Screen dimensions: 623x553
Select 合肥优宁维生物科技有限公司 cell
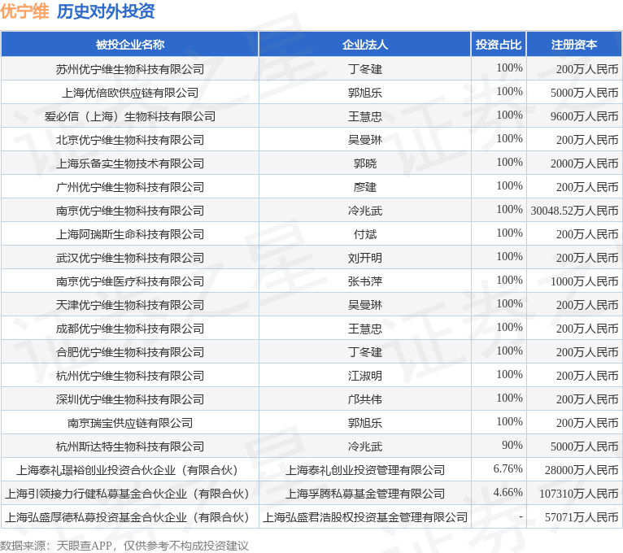[x=130, y=352]
